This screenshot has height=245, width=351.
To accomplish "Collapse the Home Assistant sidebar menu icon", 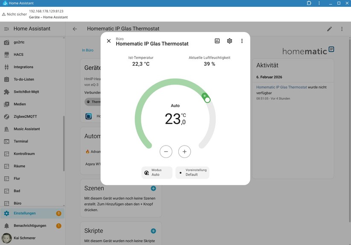I will 6,29.
